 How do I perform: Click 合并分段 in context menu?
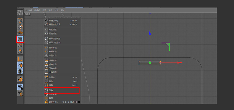click(x=63, y=48)
